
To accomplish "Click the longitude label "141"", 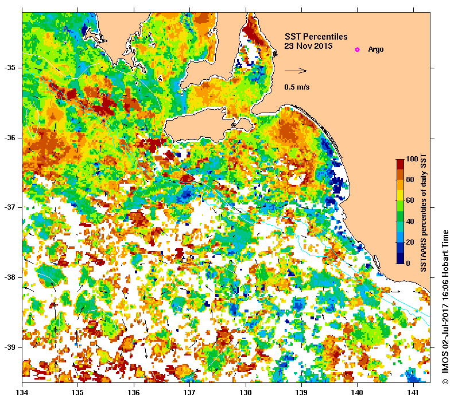I will pyautogui.click(x=413, y=393).
